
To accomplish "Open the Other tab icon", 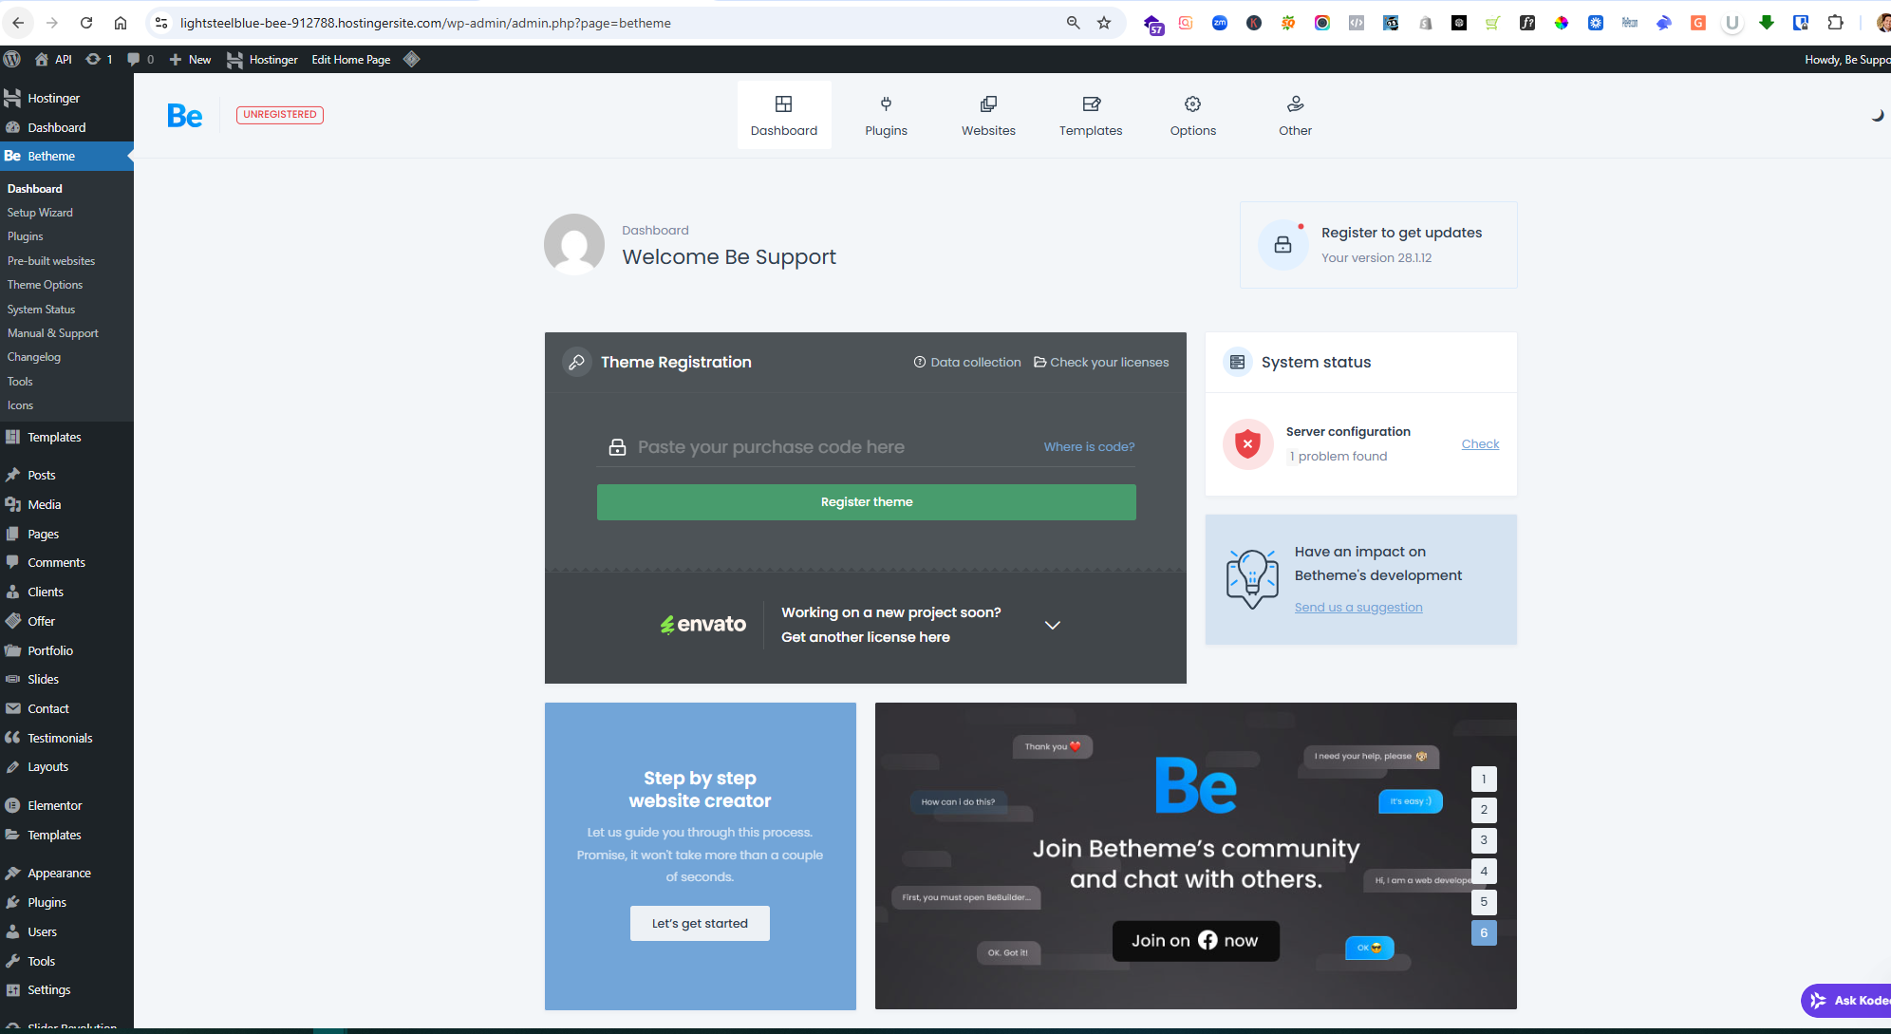I will (1295, 104).
